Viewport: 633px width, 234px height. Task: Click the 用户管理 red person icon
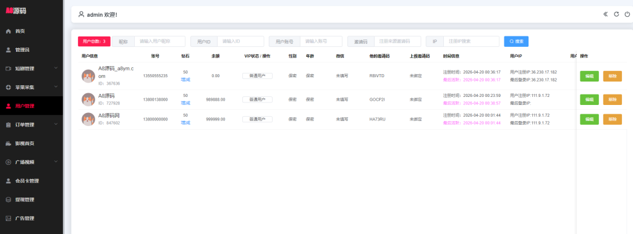click(x=9, y=106)
